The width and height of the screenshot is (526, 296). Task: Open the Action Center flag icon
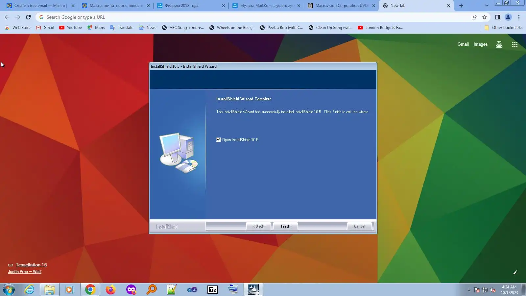477,290
